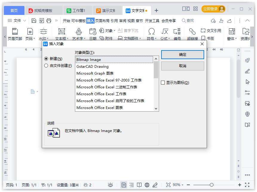Select GstarCAD Drawing in object list

click(x=114, y=66)
